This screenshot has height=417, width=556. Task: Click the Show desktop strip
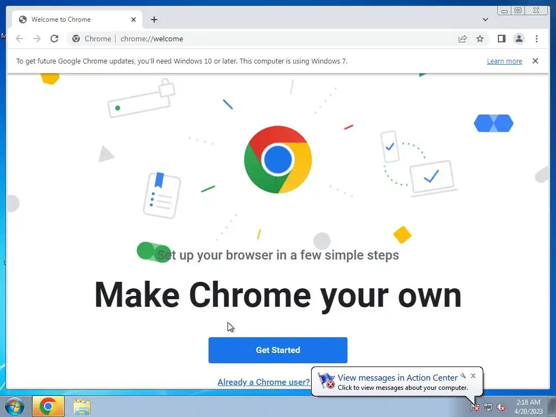(552, 406)
